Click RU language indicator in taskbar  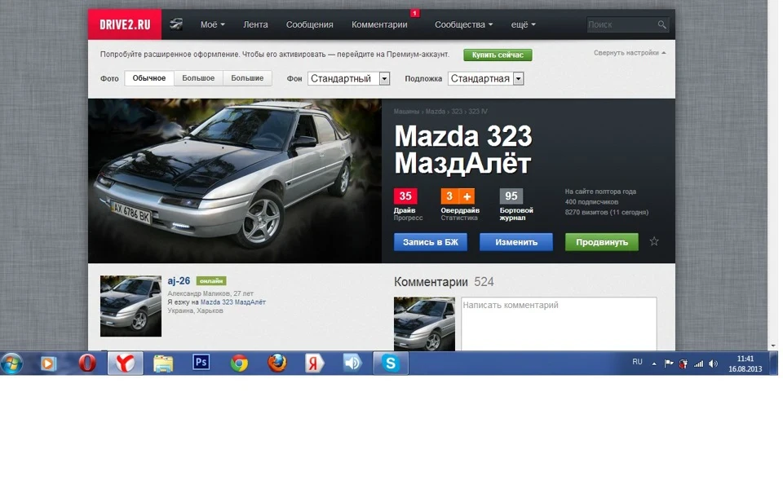coord(637,362)
